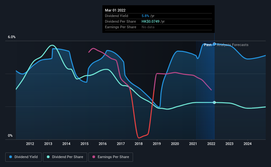The image size is (271, 167).
Task: Click the 2024 label on the x-axis
Action: (248, 144)
